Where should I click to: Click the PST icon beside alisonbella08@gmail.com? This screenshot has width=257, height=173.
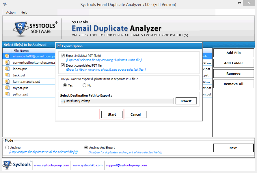coord(7,56)
